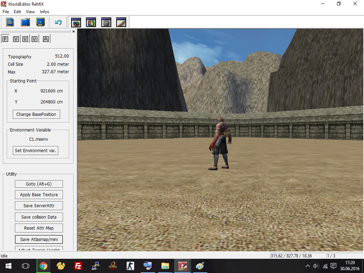Select the second V tab
364x273 pixels.
(x=25, y=39)
